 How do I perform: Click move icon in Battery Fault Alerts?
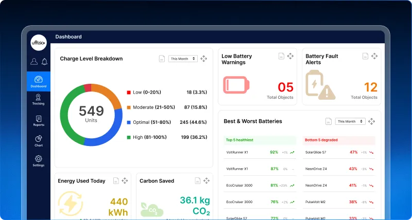pyautogui.click(x=374, y=56)
